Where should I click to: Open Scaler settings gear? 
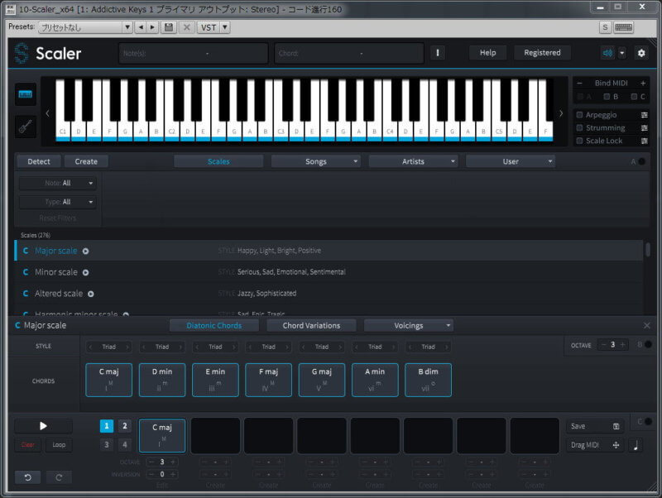tap(641, 53)
